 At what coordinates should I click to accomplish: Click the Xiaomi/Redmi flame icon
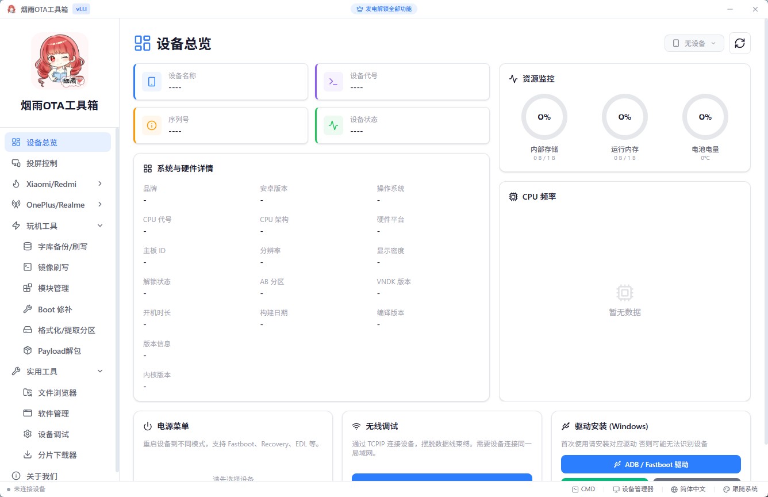pyautogui.click(x=16, y=184)
